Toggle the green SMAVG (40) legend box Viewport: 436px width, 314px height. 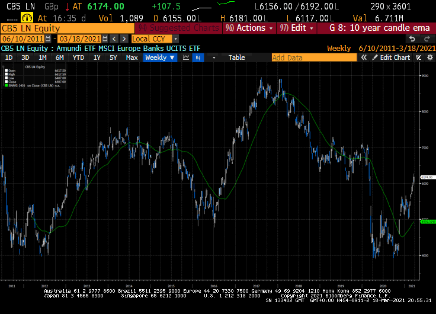click(x=6, y=85)
